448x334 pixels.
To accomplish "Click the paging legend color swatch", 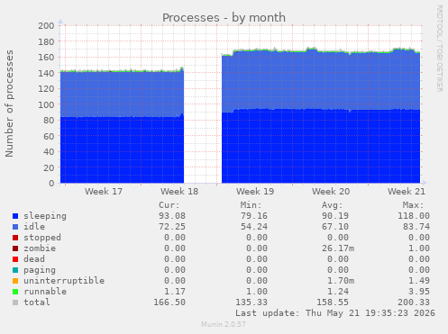I will pyautogui.click(x=15, y=270).
